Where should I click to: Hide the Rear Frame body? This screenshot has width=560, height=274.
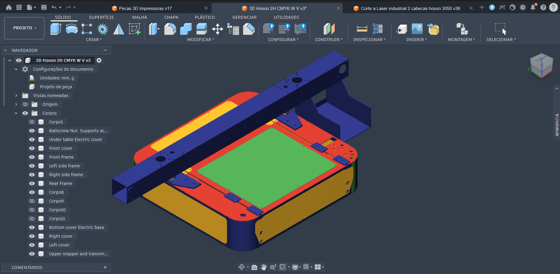point(32,183)
